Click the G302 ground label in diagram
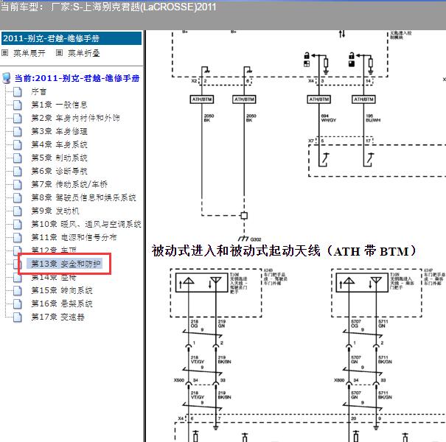This screenshot has width=446, height=442. point(256,239)
